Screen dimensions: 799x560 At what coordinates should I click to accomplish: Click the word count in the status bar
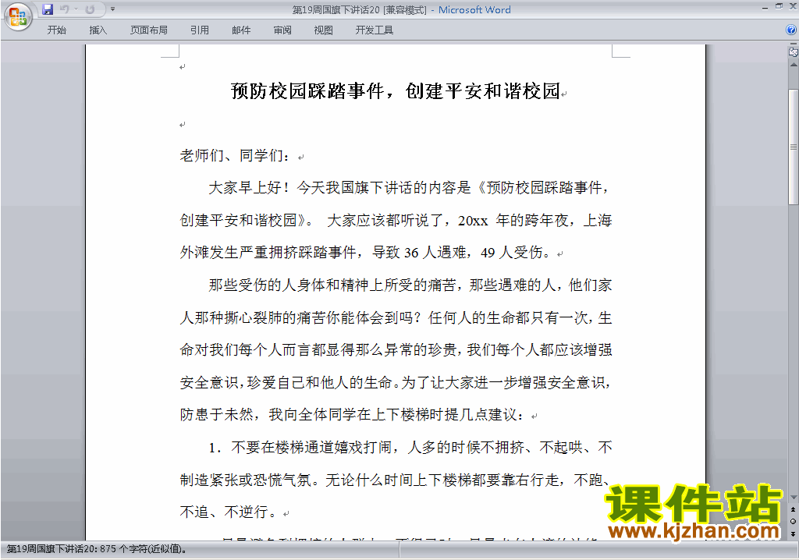click(97, 549)
